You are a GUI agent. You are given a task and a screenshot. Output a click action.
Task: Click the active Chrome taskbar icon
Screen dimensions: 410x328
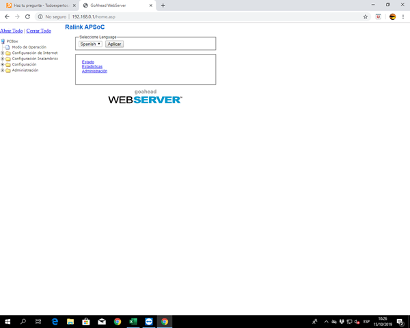pos(165,322)
